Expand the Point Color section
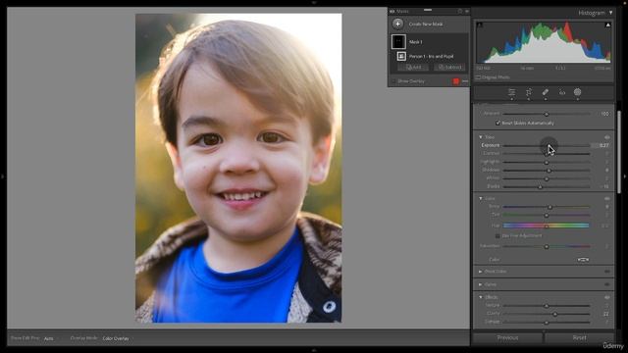Image resolution: width=628 pixels, height=353 pixels. coord(481,272)
